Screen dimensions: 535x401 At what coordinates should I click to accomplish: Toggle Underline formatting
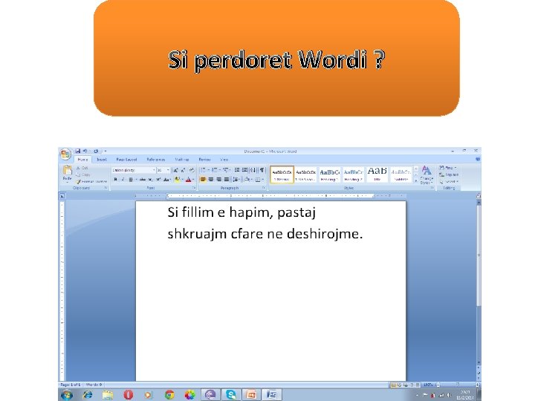click(x=130, y=180)
